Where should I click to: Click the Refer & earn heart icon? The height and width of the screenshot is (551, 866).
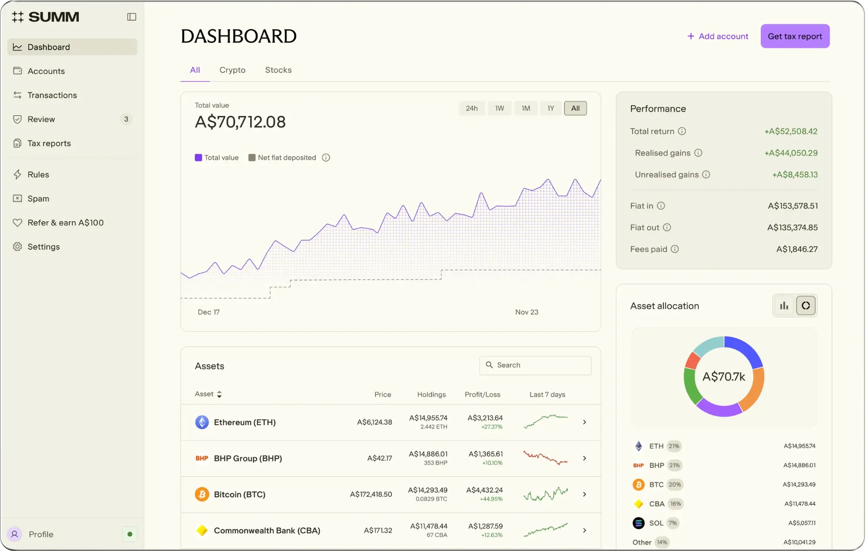(17, 222)
